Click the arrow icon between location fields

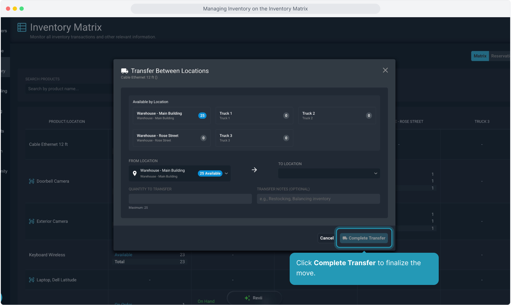pyautogui.click(x=254, y=170)
